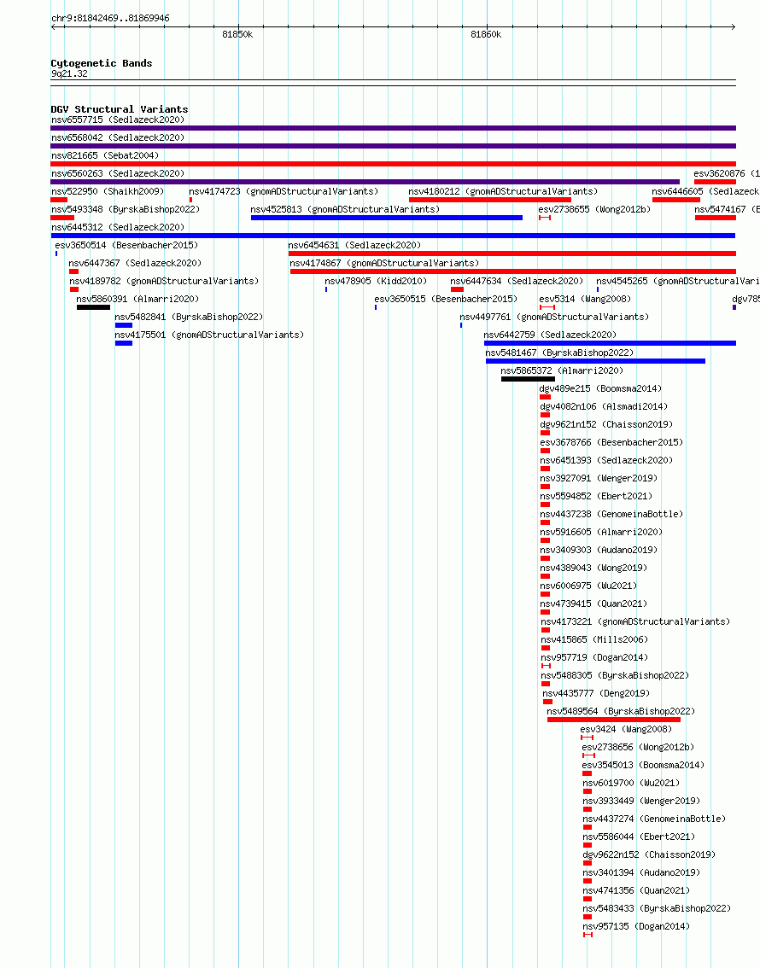Screen dimensions: 760x968
Task: Open nsv6447634 (Sedlazeck2020) entry
Action: [517, 281]
